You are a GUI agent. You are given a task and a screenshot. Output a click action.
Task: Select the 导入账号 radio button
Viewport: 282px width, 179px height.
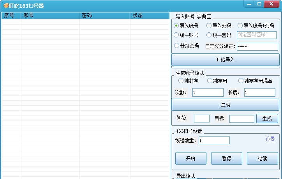coord(176,26)
